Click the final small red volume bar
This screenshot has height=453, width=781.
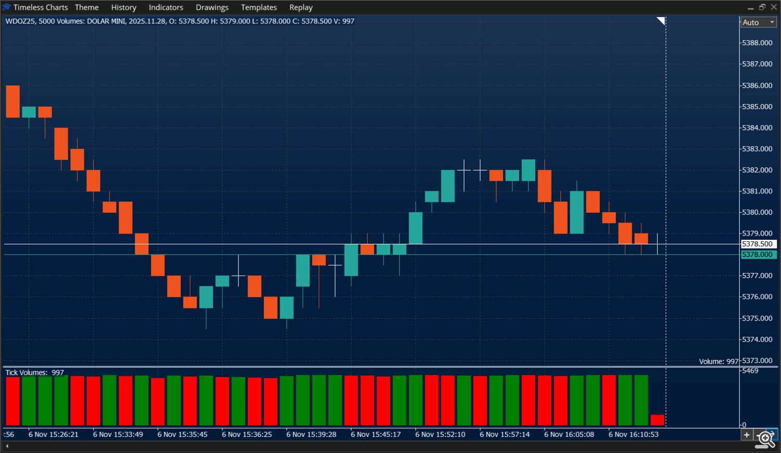pyautogui.click(x=657, y=419)
